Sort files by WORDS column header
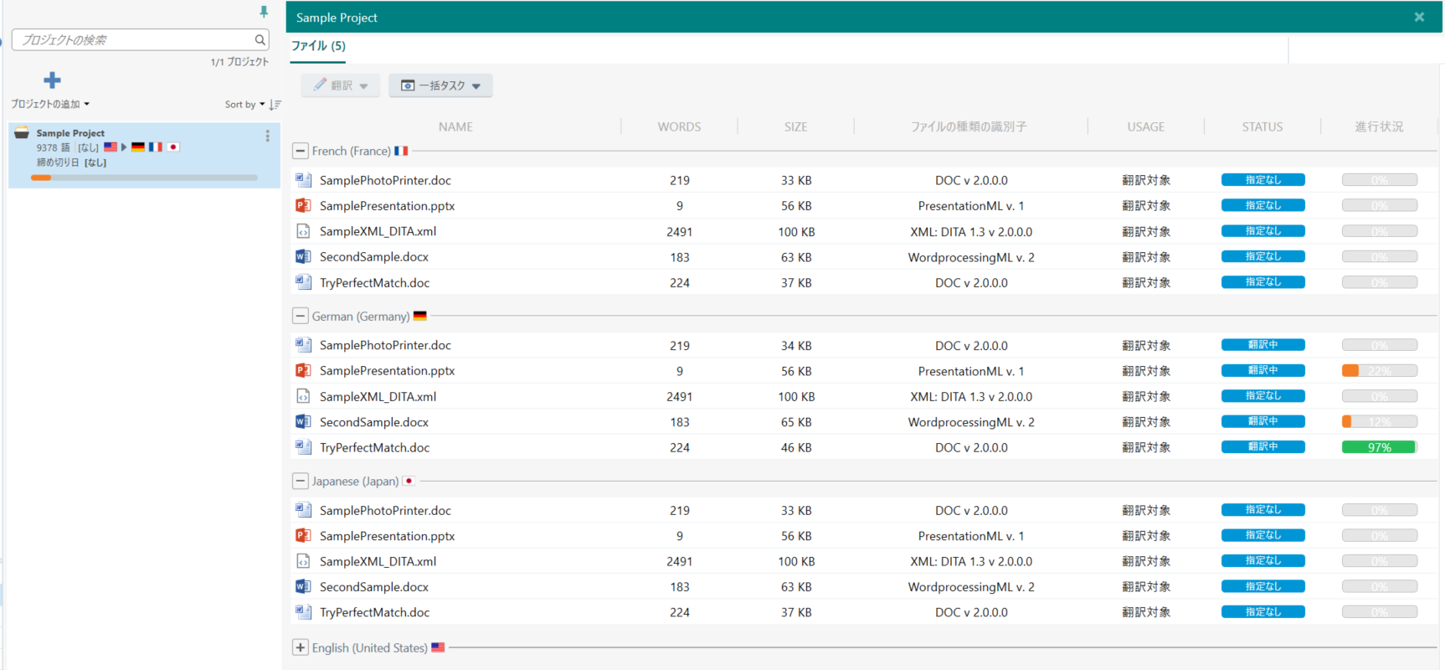This screenshot has width=1445, height=670. [679, 126]
